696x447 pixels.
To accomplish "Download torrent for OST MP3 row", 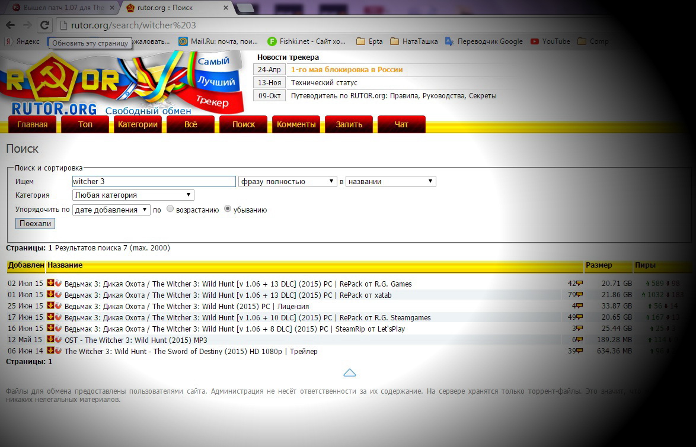I will (50, 339).
